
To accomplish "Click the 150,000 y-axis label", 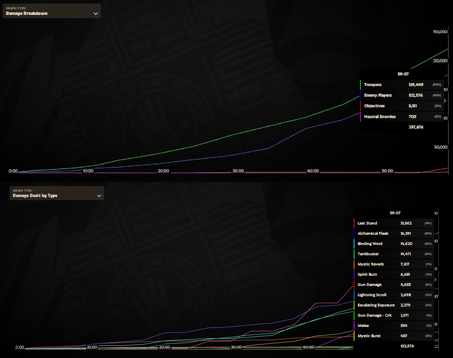I will [440, 32].
